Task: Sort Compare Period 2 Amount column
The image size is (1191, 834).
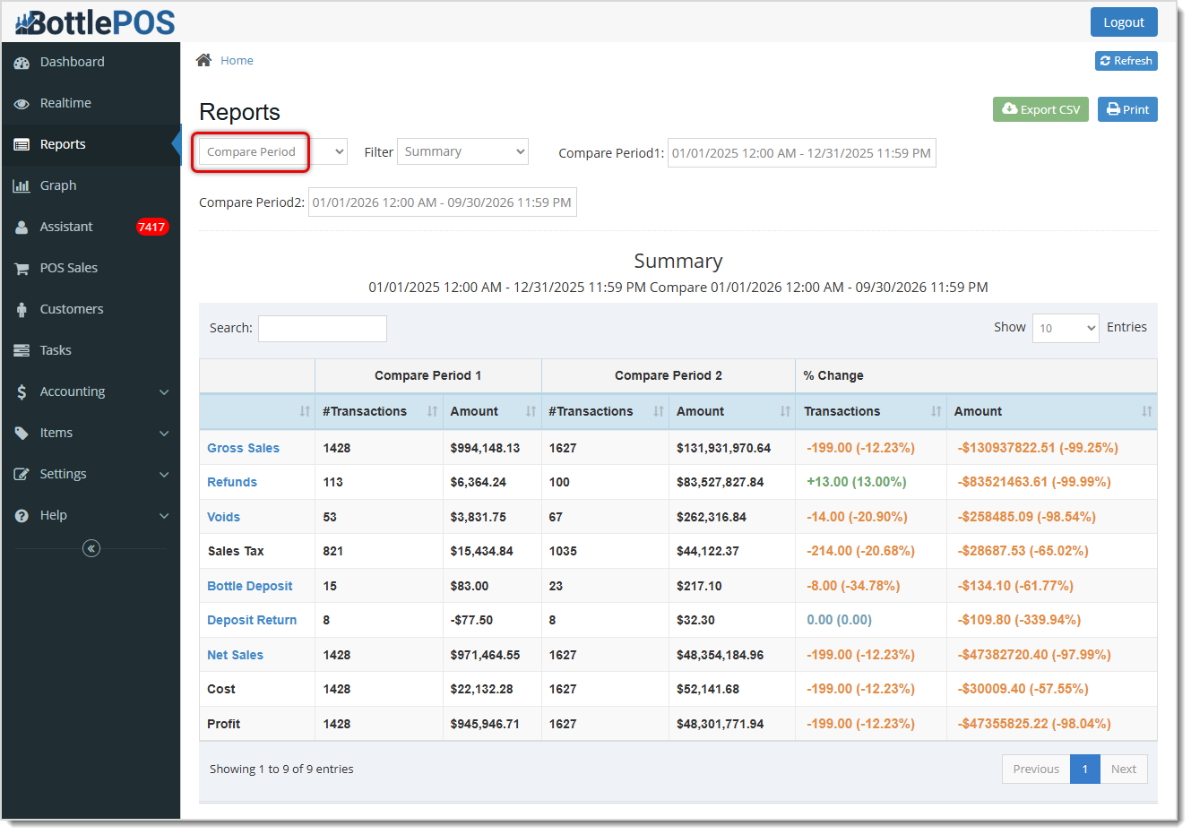Action: pos(785,411)
